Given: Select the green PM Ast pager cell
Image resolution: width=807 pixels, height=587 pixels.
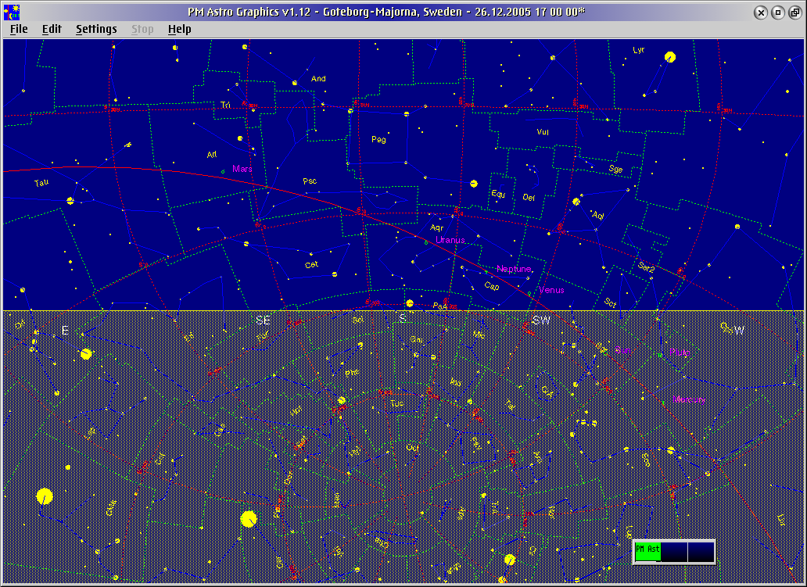Looking at the screenshot, I should tap(647, 552).
